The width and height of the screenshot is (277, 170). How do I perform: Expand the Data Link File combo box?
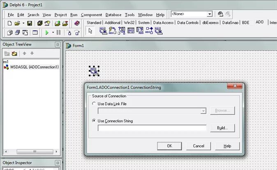[x=203, y=111]
